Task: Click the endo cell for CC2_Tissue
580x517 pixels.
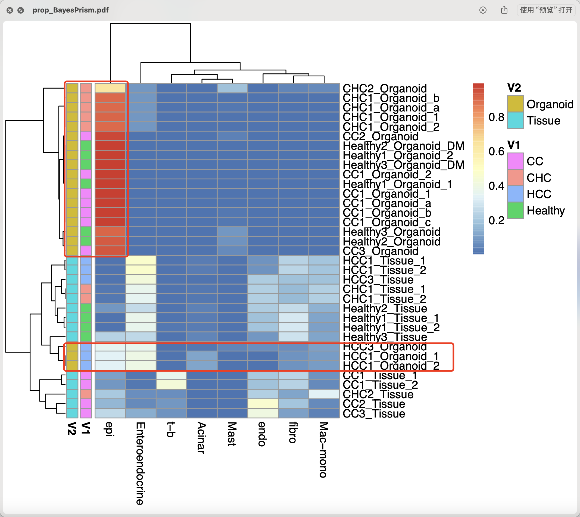Action: point(263,404)
